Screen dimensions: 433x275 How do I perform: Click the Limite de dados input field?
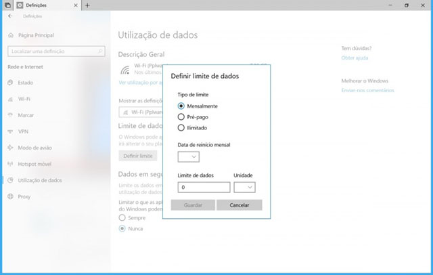204,187
